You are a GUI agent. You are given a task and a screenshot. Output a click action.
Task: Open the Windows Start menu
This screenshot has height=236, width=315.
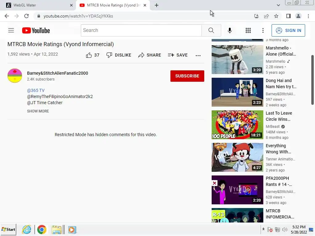pyautogui.click(x=8, y=229)
